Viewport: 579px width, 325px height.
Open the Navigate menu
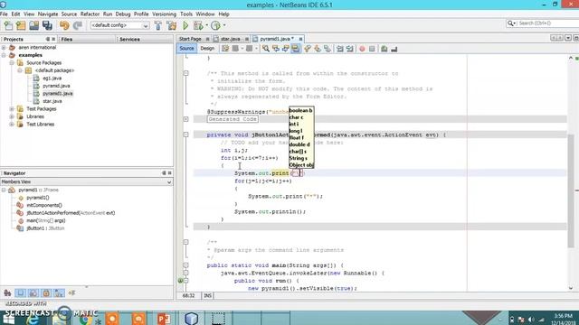[48, 14]
